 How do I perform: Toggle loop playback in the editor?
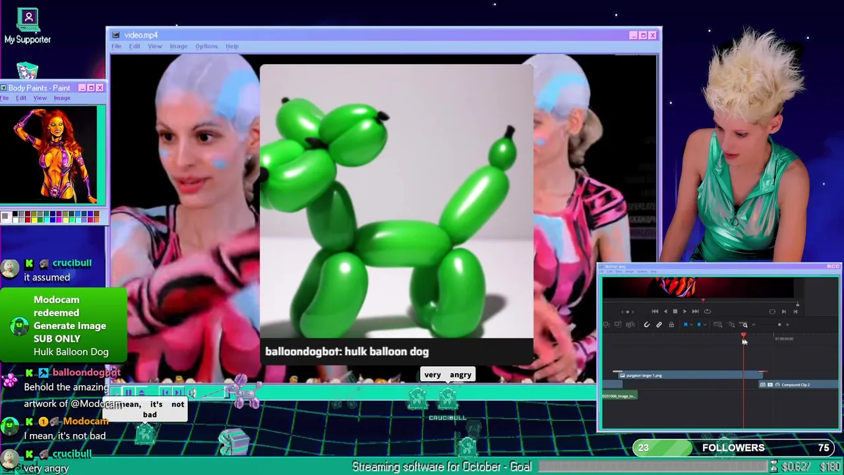[708, 311]
